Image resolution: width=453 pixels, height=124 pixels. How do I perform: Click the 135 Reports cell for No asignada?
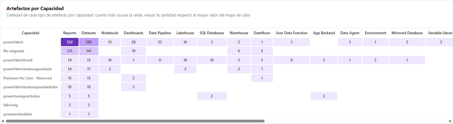pyautogui.click(x=70, y=51)
